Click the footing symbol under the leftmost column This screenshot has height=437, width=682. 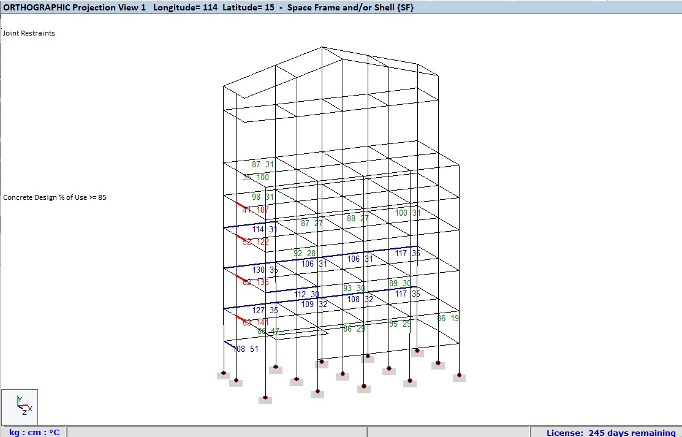pyautogui.click(x=223, y=374)
